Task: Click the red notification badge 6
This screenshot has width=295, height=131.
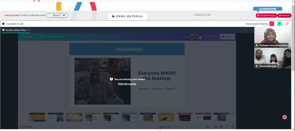Action: pos(284,117)
